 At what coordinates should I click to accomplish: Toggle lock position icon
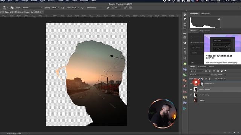point(203,78)
